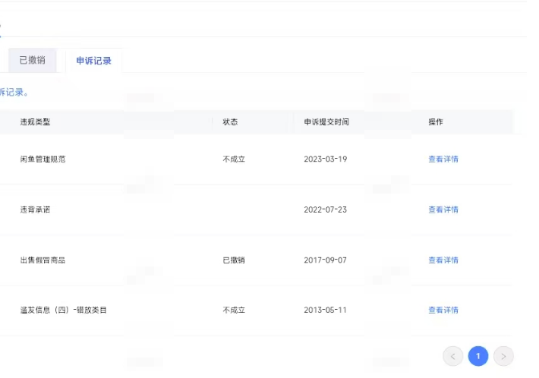Click 查看详情 for 出售假冒商品 record
This screenshot has width=539, height=378.
[443, 260]
